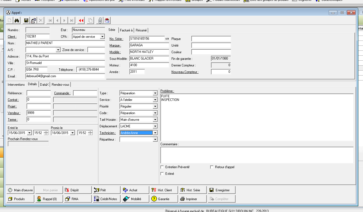Toggle the Estimé checkbox

pos(162,174)
